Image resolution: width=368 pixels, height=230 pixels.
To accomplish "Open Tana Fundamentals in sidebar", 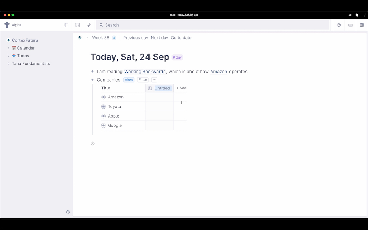I will [31, 64].
